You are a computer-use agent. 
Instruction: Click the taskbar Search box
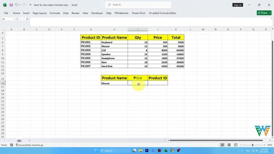(115, 151)
